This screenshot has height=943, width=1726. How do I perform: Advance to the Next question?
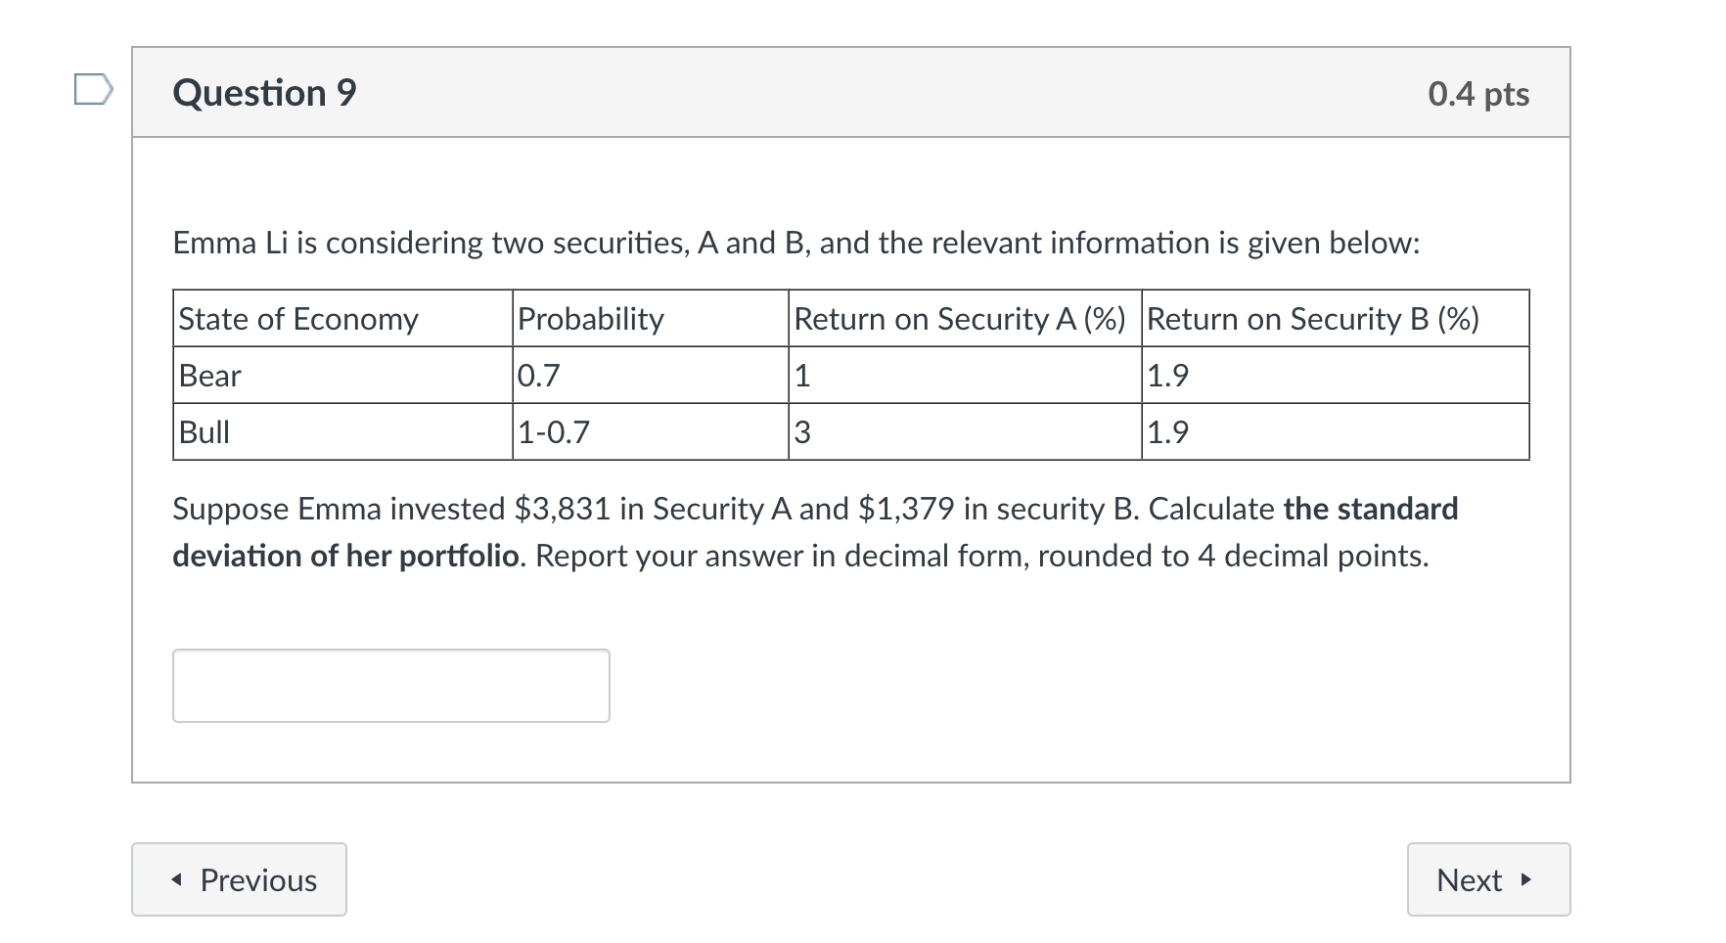coord(1487,879)
